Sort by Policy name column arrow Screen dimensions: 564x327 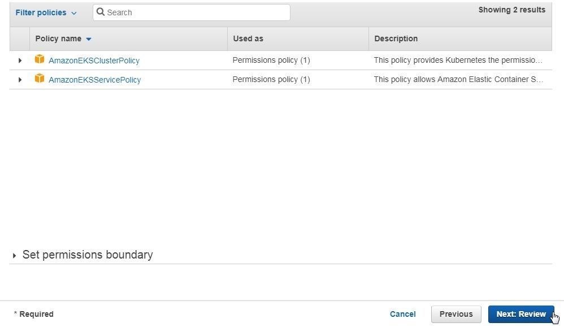[89, 39]
